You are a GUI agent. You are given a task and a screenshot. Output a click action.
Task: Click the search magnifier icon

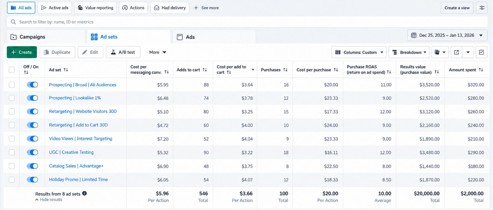click(x=13, y=22)
